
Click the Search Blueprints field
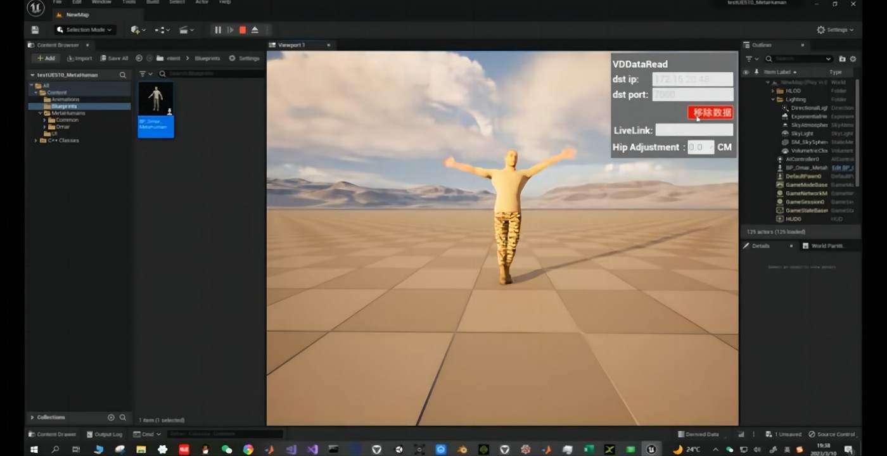(x=211, y=74)
